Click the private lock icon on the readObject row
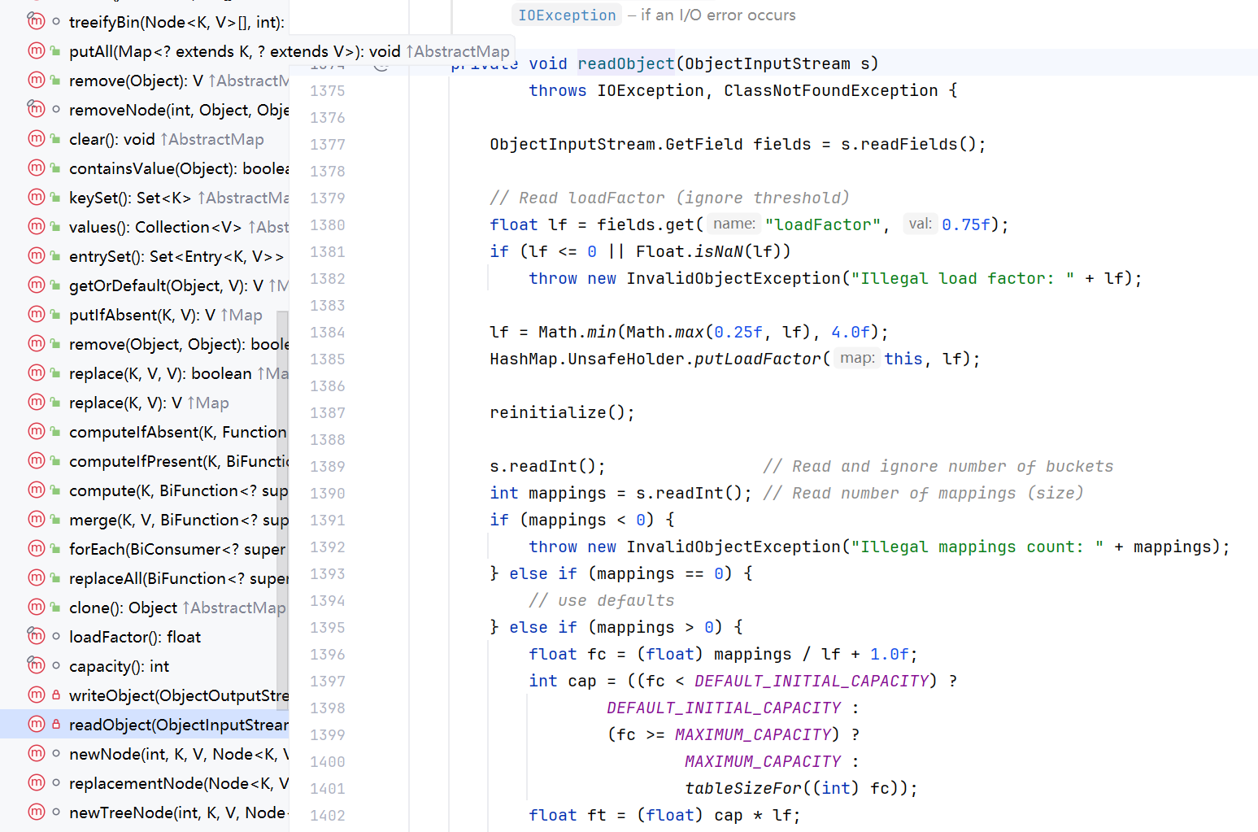The height and width of the screenshot is (832, 1258). pyautogui.click(x=56, y=725)
